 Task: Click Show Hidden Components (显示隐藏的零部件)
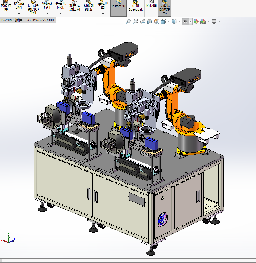(33, 8)
